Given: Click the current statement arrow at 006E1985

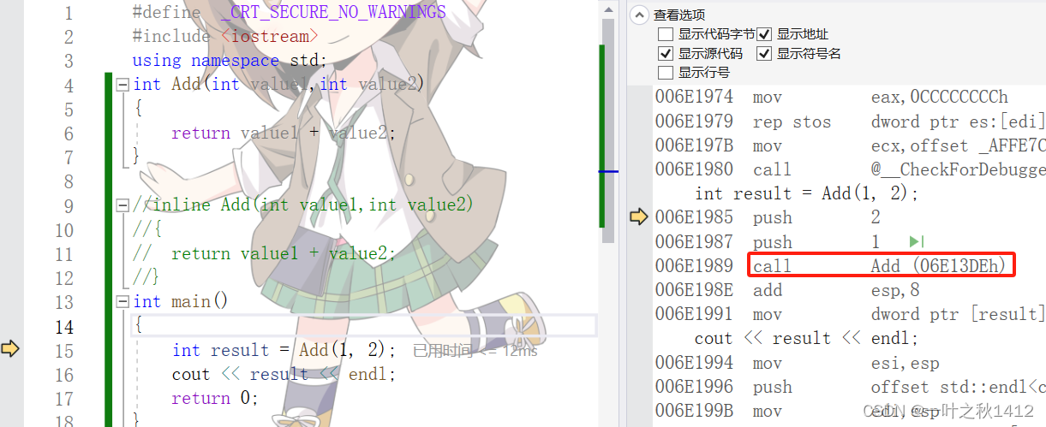Looking at the screenshot, I should (x=639, y=217).
